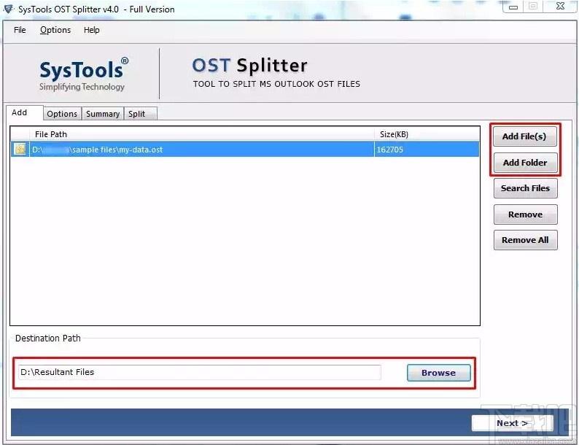Open the File menu
The image size is (579, 445).
(x=20, y=30)
